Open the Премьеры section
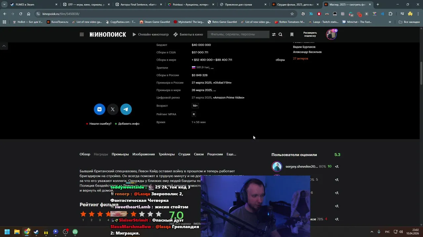Image resolution: width=423 pixels, height=237 pixels. (120, 154)
